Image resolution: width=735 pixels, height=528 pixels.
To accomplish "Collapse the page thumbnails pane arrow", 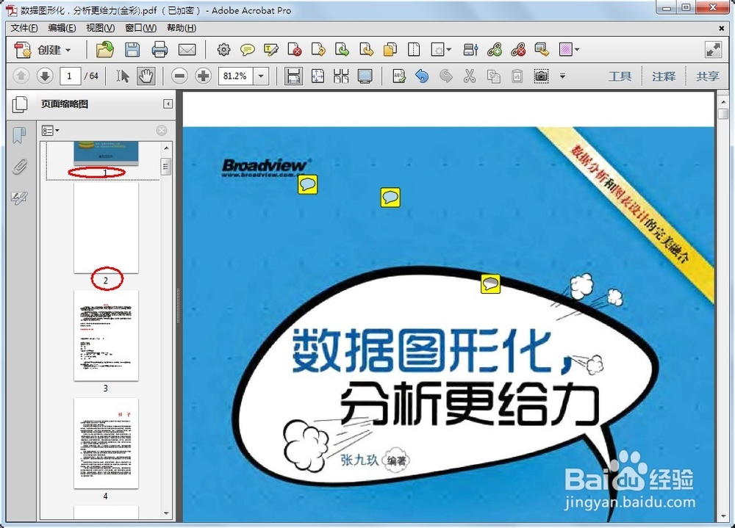I will coord(168,104).
